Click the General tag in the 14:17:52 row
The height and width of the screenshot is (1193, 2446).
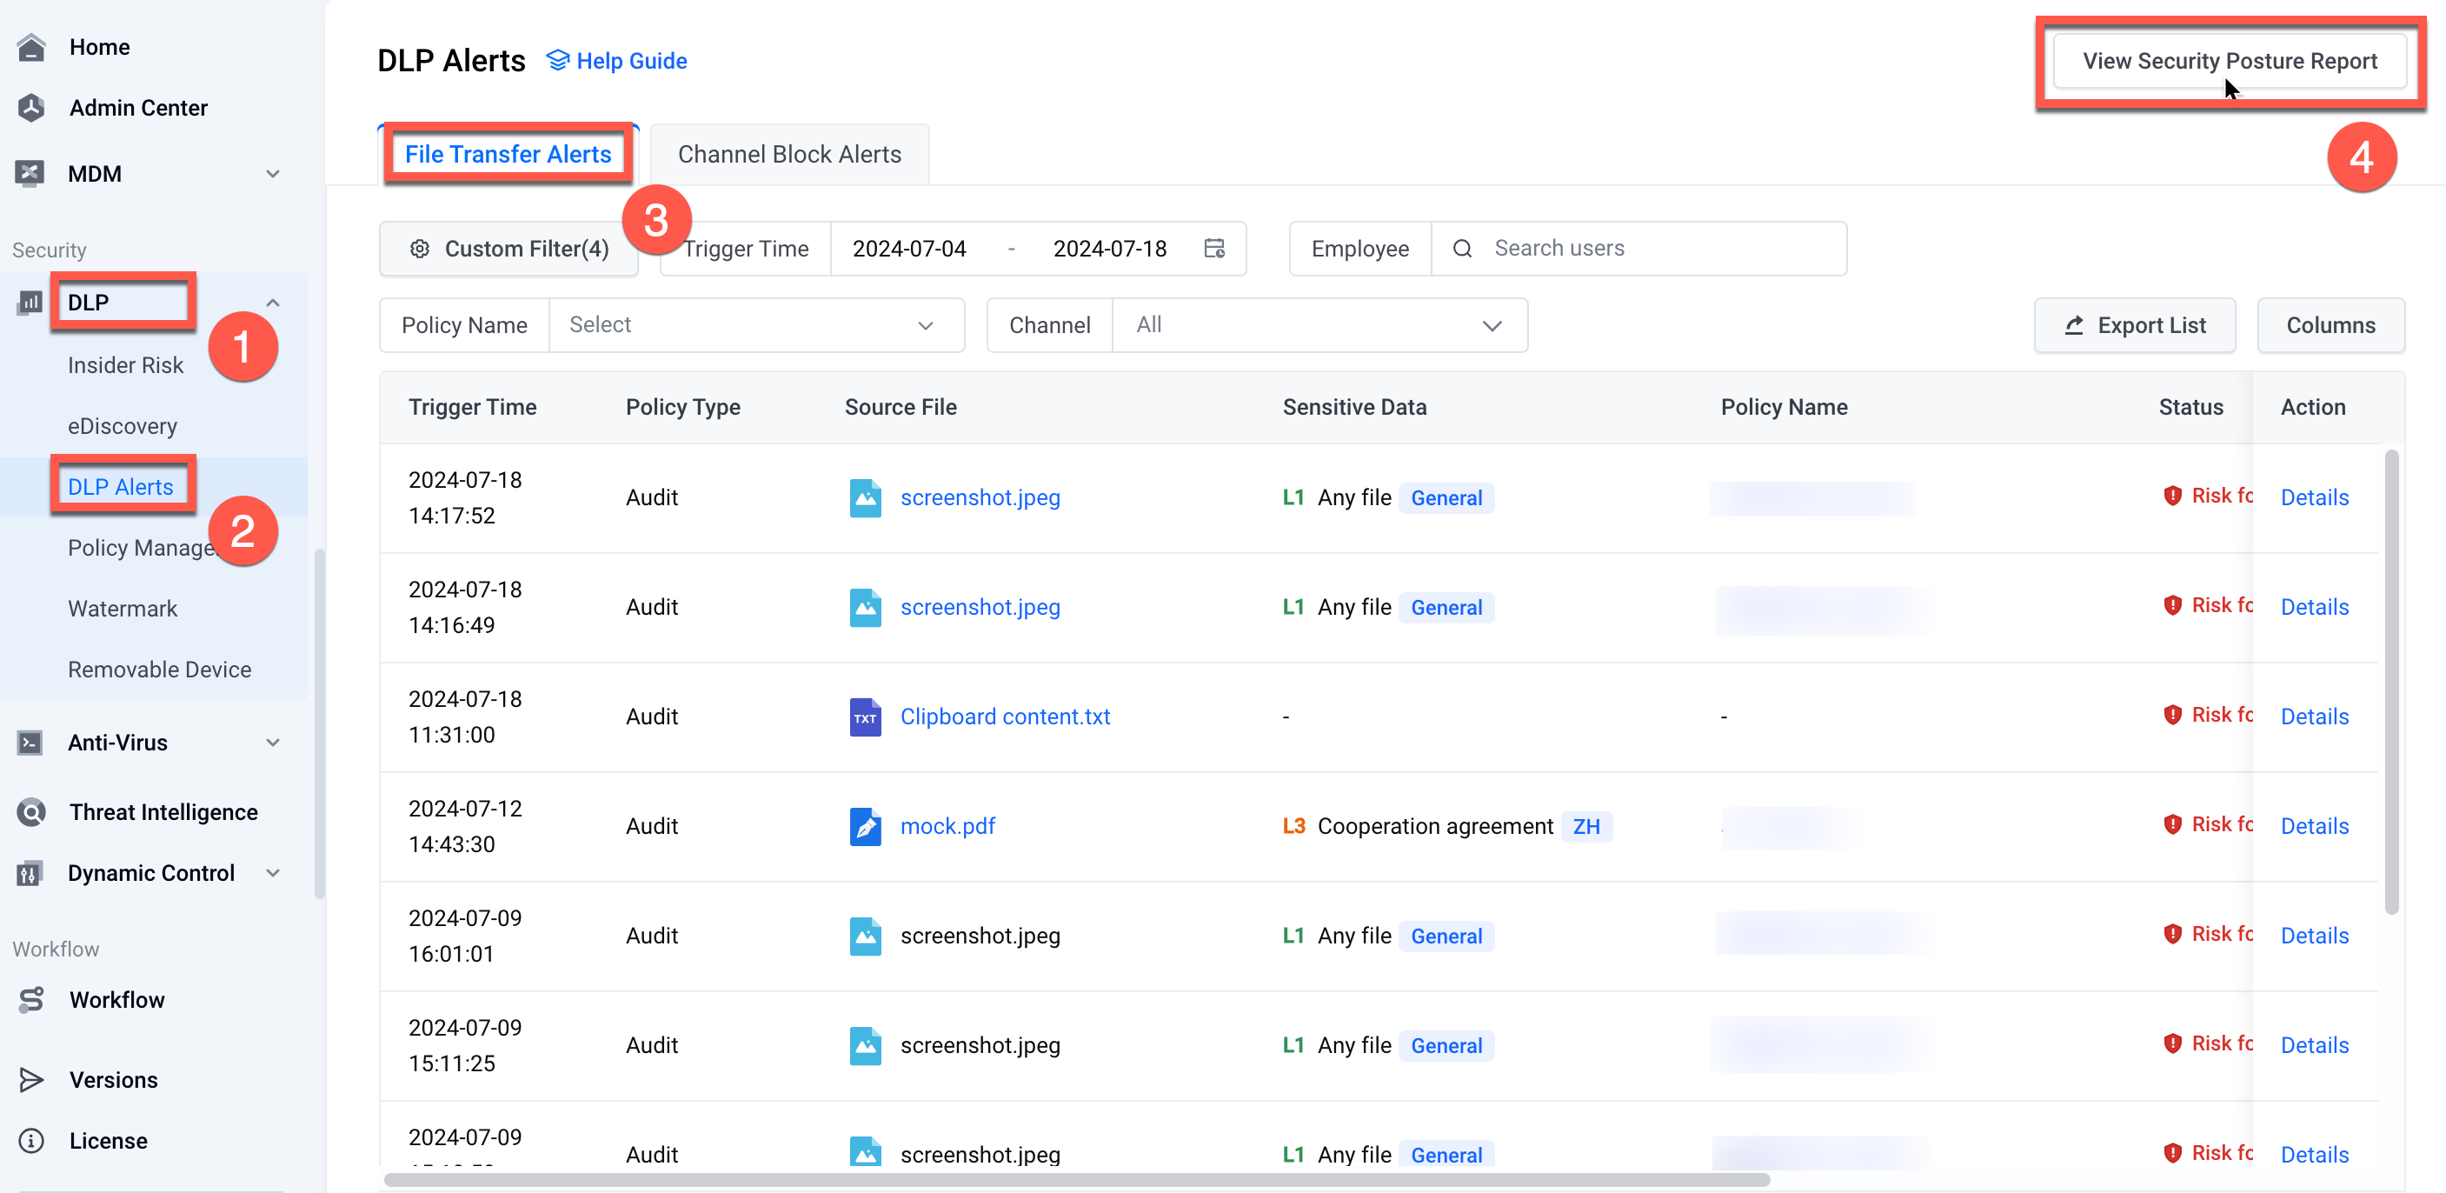[x=1446, y=498]
